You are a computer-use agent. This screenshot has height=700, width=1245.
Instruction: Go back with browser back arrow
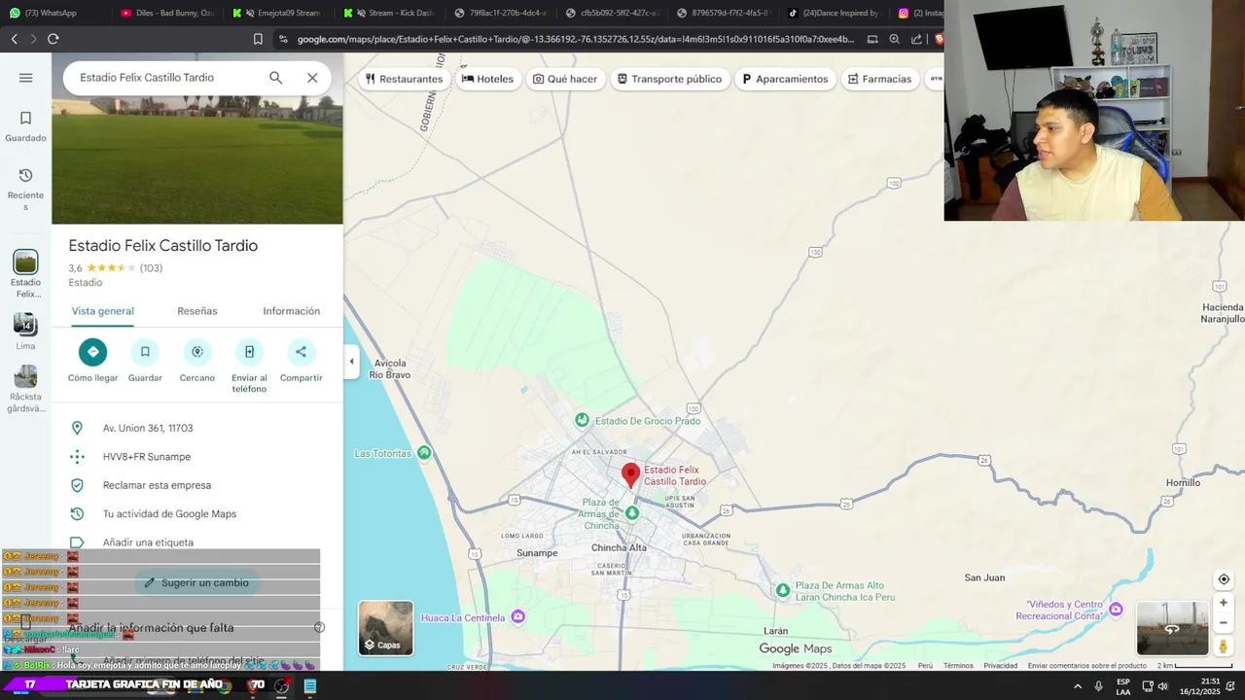[x=14, y=39]
